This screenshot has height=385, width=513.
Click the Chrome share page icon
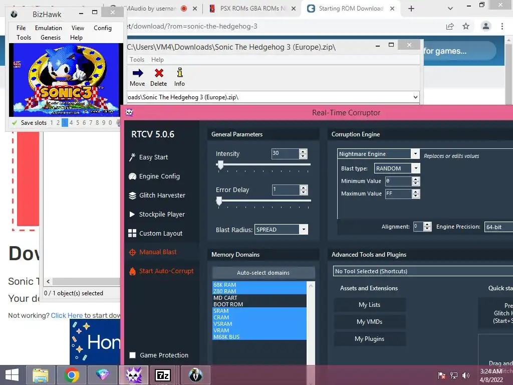450,26
